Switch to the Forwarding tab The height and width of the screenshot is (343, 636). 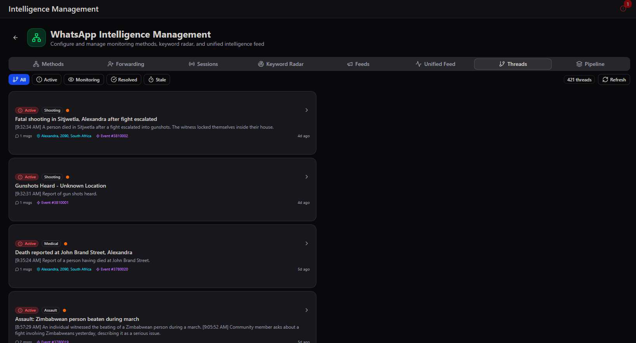click(x=126, y=64)
